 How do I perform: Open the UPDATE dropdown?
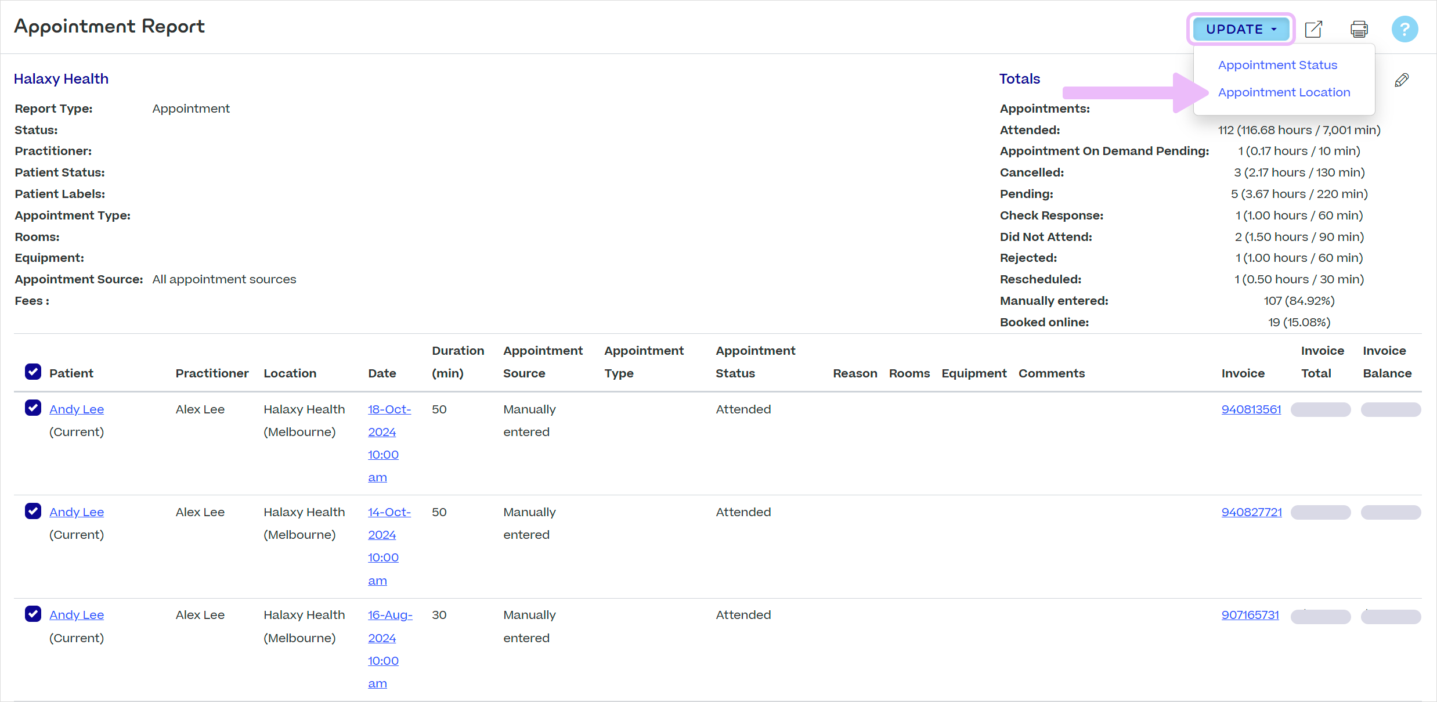1241,28
